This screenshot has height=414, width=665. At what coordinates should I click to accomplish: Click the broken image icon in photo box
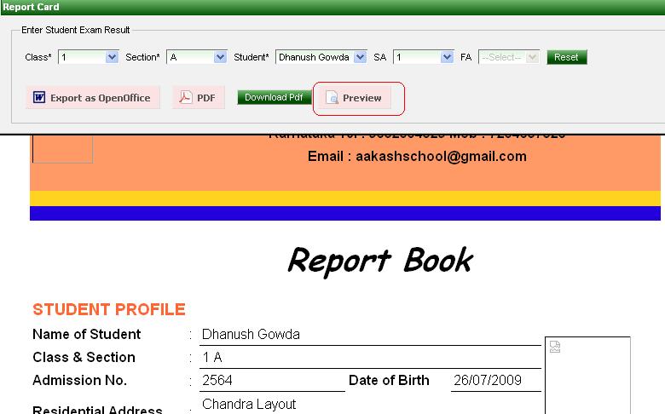[555, 348]
